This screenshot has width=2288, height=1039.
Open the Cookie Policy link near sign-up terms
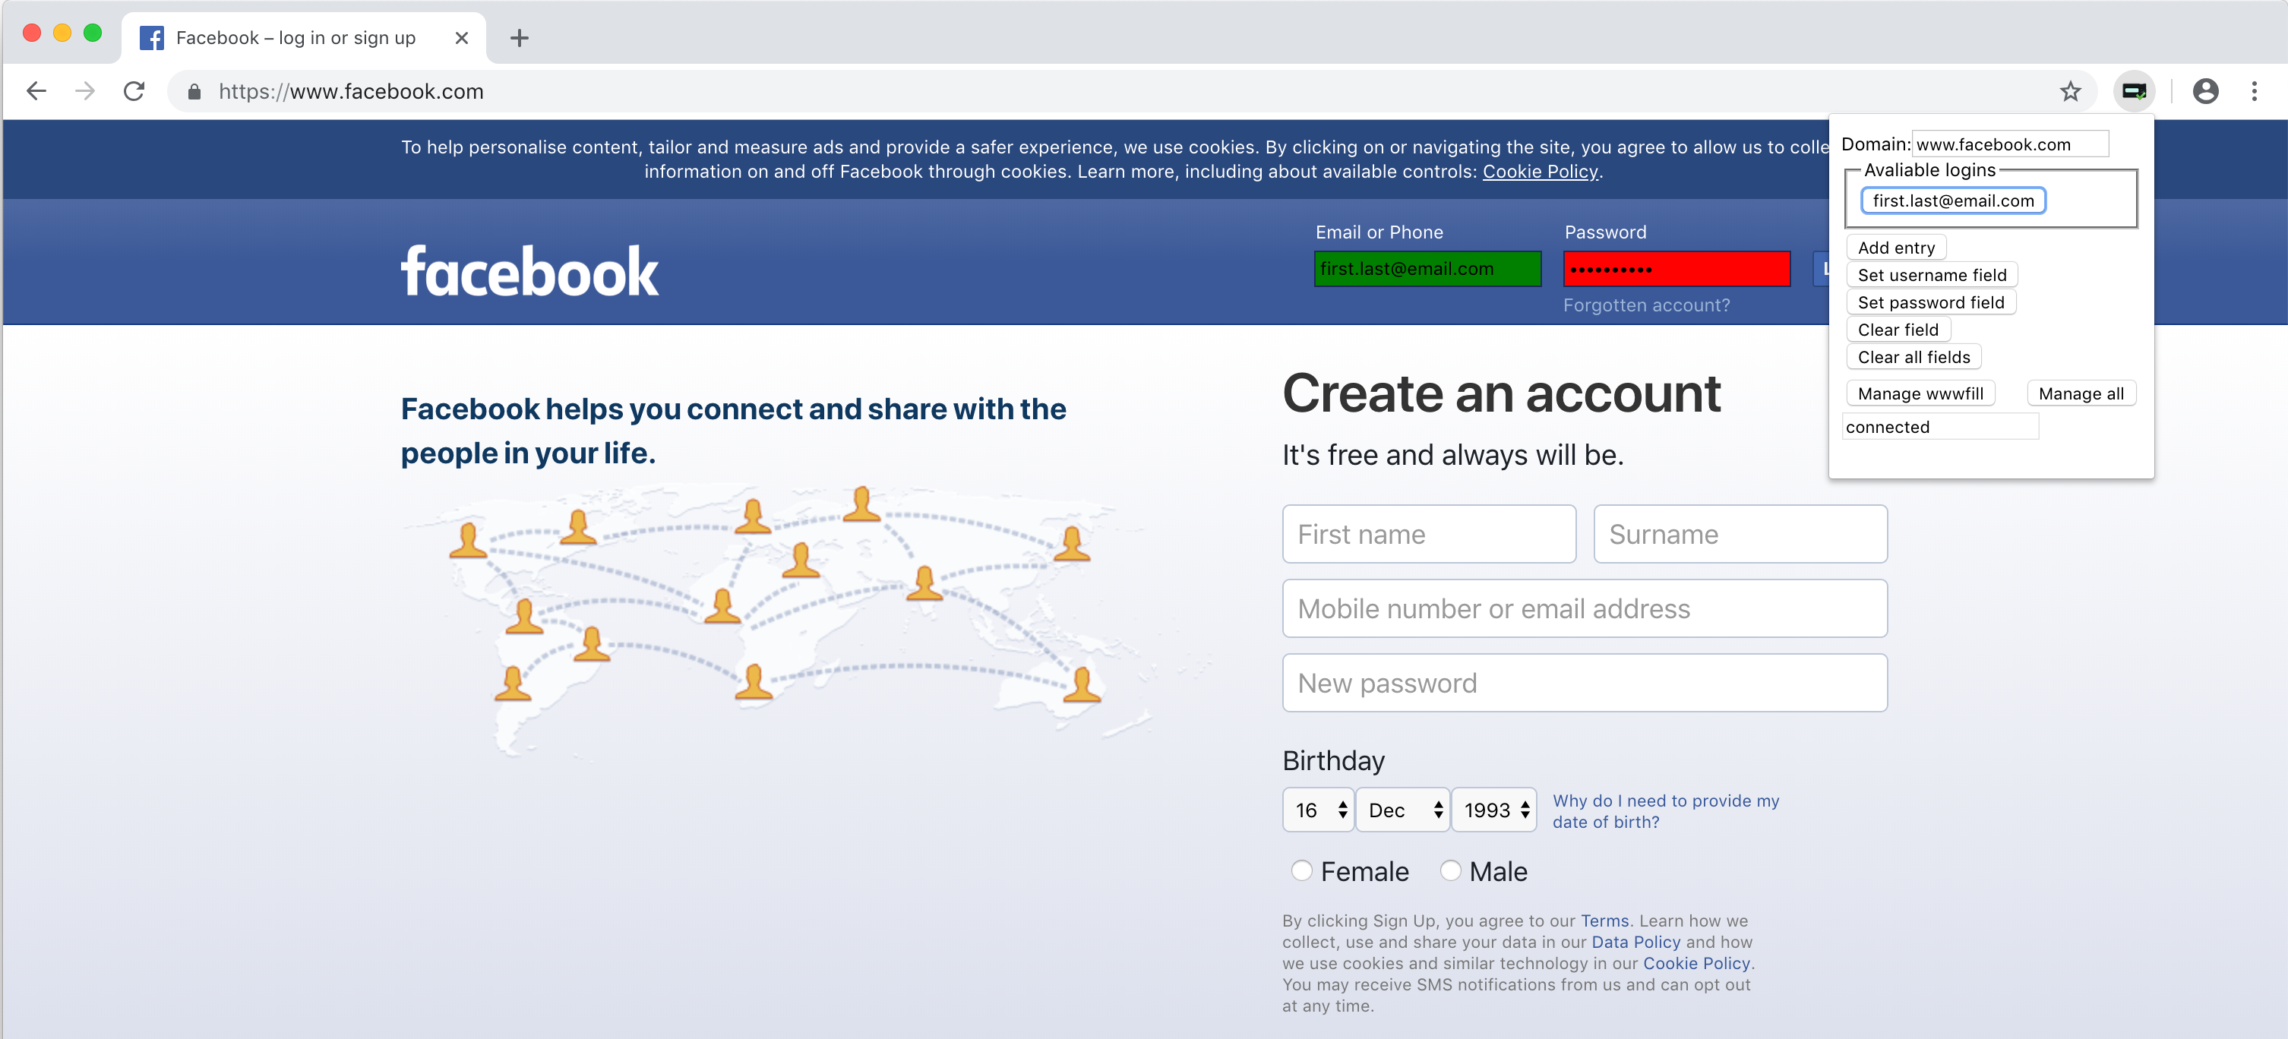[1695, 964]
